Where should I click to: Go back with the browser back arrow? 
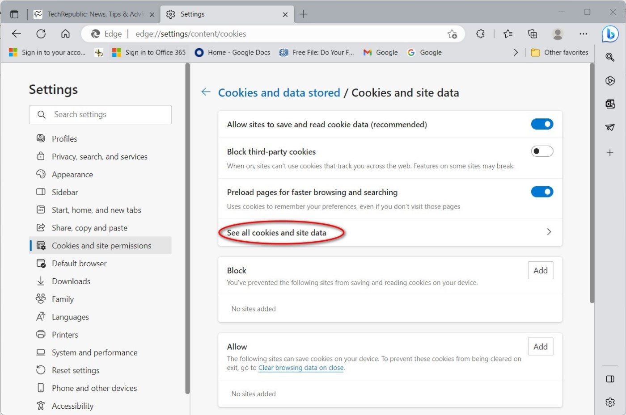coord(17,34)
